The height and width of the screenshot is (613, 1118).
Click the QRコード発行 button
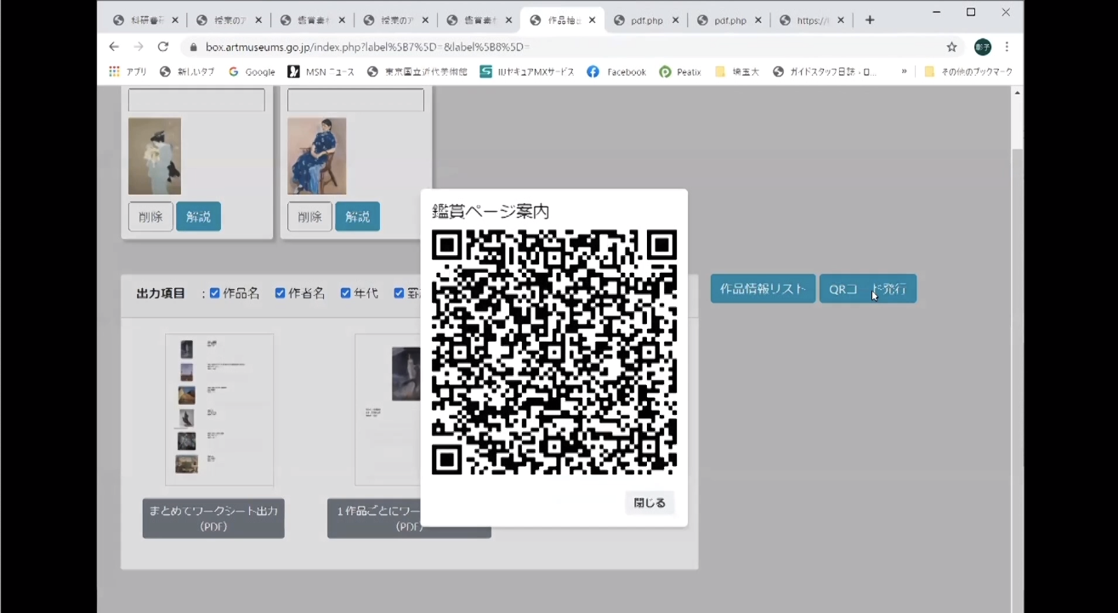867,288
